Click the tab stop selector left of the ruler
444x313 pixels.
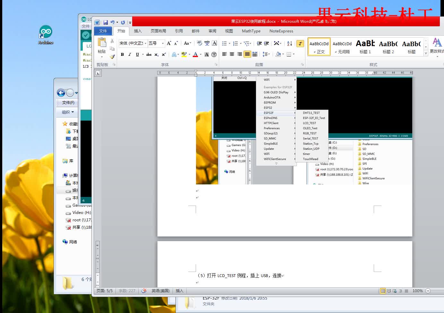tap(98, 73)
